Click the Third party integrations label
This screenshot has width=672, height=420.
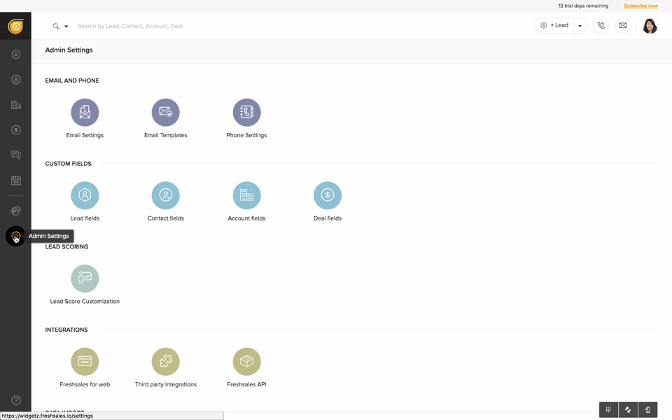[x=166, y=384]
